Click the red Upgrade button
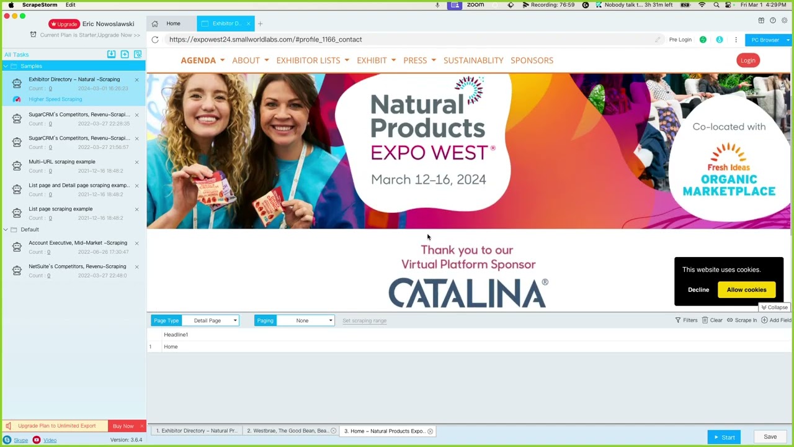Viewport: 794px width, 447px height. pos(65,24)
